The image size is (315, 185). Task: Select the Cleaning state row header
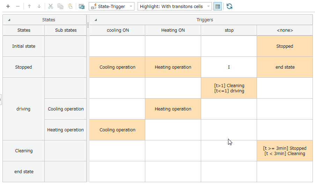(24, 151)
